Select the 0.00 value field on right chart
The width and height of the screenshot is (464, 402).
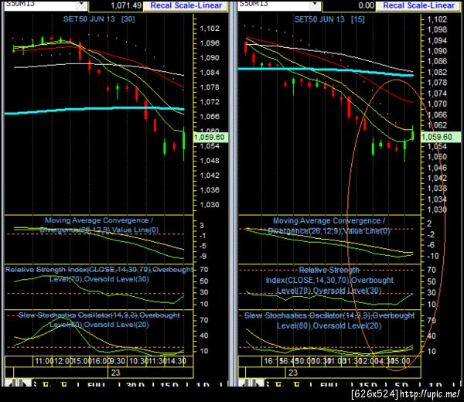(x=350, y=5)
